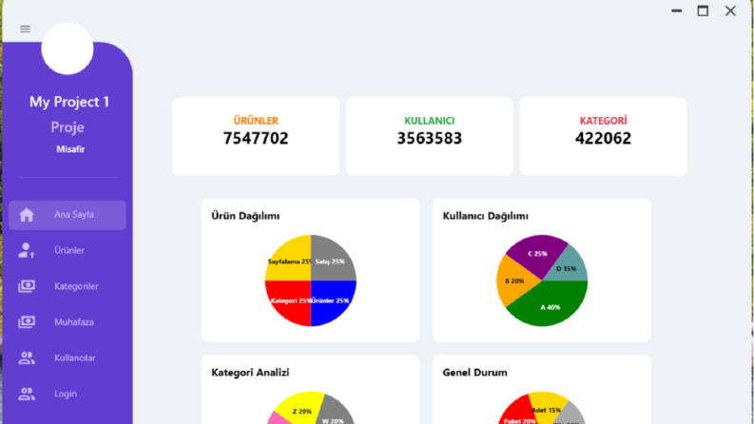Click the KULLANICI count card
Image resolution: width=754 pixels, height=424 pixels.
pyautogui.click(x=430, y=137)
